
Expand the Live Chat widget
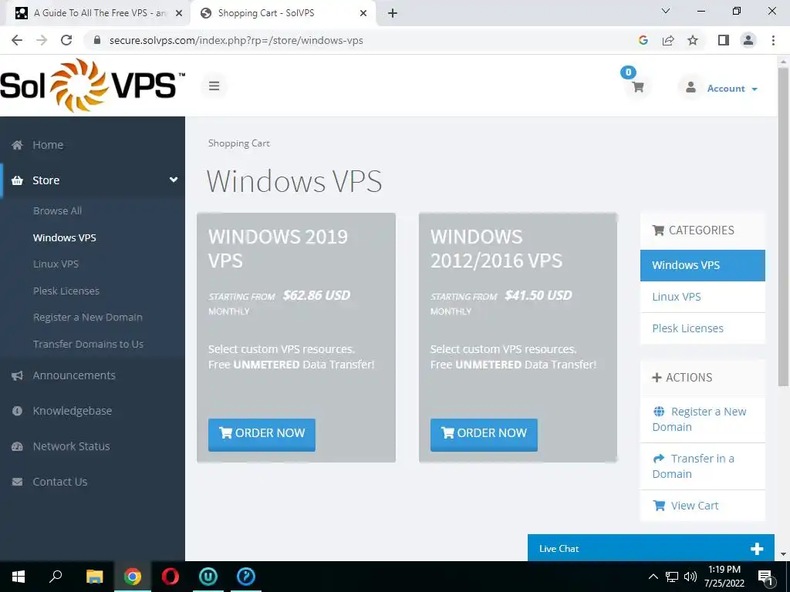(x=757, y=549)
